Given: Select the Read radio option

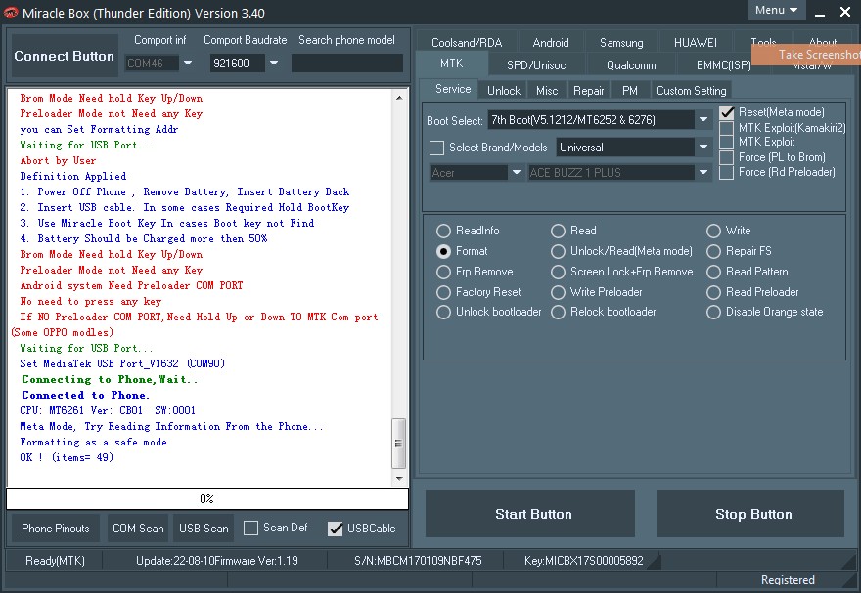Looking at the screenshot, I should click(x=558, y=231).
